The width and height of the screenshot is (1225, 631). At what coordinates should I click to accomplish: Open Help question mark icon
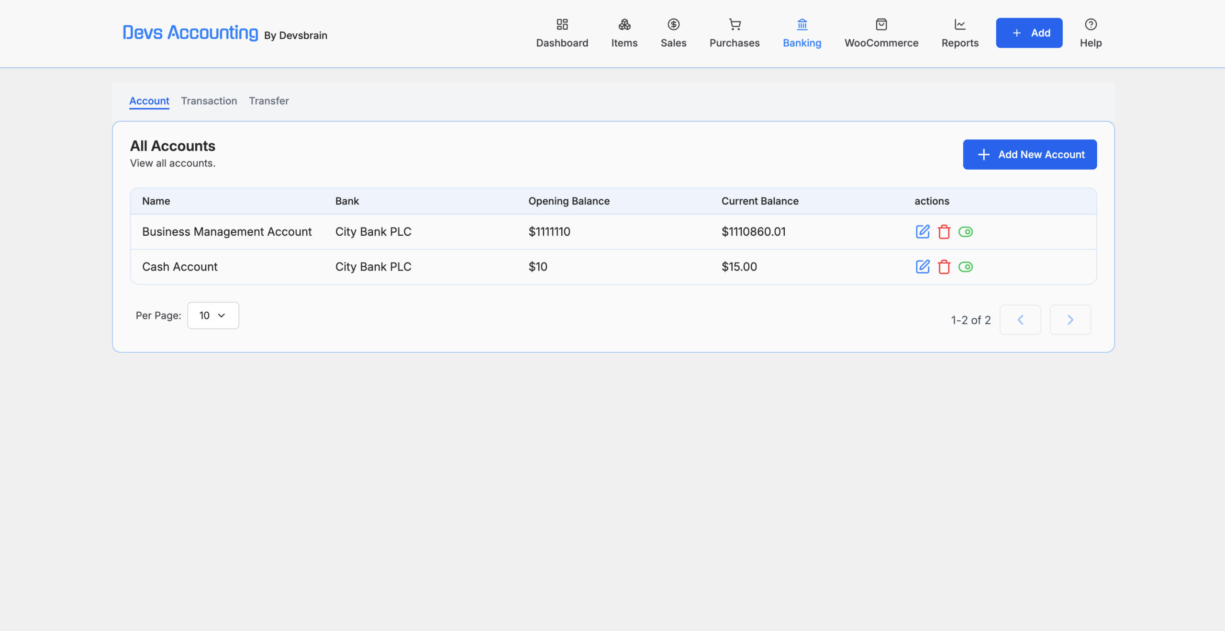1091,24
